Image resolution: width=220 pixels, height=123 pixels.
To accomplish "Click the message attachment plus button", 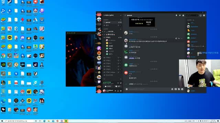I will 127,89.
